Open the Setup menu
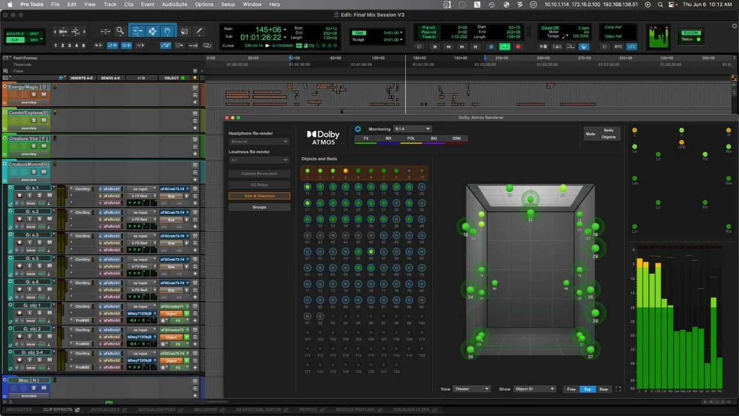Screen dimensions: 739x416 (x=228, y=4)
